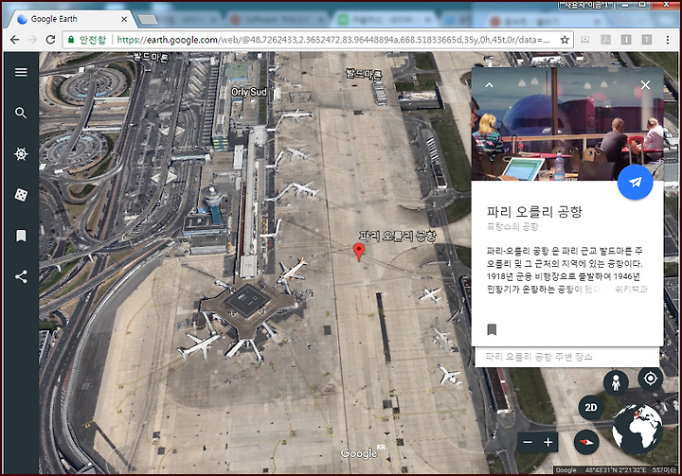Fly to Paris Orly Airport button

click(x=635, y=182)
